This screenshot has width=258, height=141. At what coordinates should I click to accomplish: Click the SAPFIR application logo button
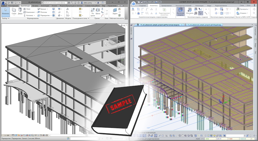133,3
